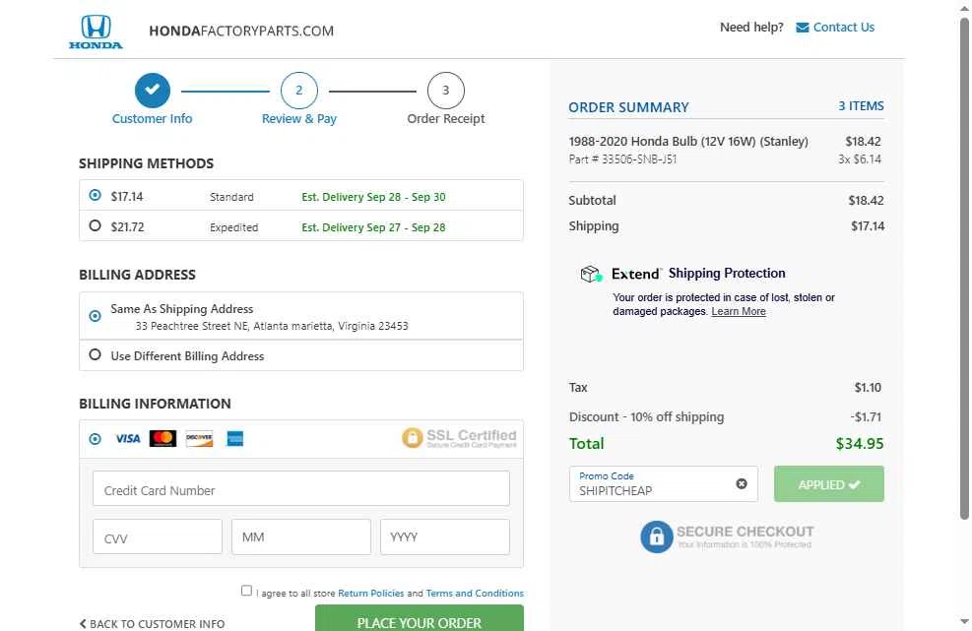This screenshot has width=972, height=631.
Task: Click the Place Your Order button
Action: pos(420,618)
